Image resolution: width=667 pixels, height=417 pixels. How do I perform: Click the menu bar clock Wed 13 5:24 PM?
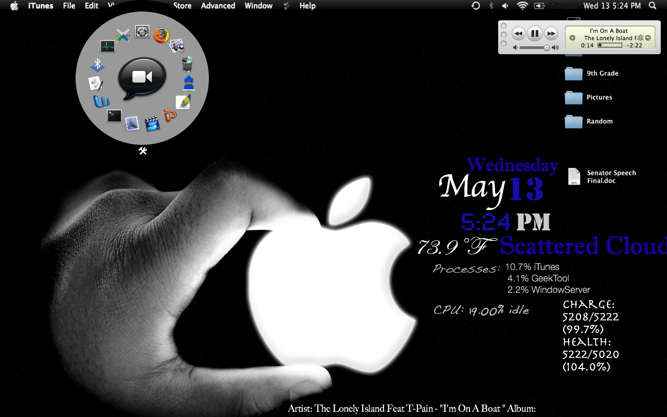(612, 6)
